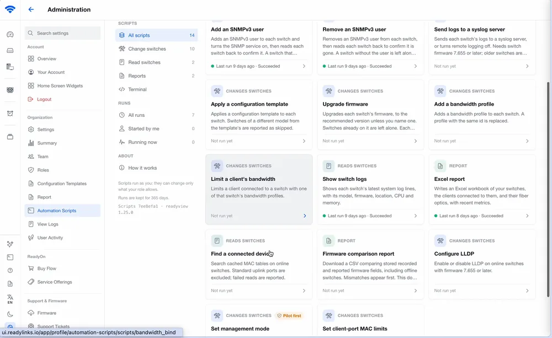Open Organization Settings
552x338 pixels.
point(63,130)
